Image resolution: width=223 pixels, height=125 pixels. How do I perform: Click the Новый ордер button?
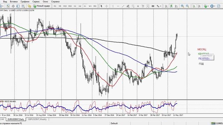tap(41, 6)
